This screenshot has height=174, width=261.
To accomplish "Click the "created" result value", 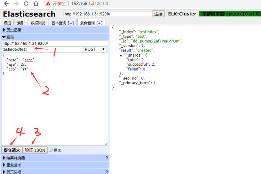I will tap(144, 50).
